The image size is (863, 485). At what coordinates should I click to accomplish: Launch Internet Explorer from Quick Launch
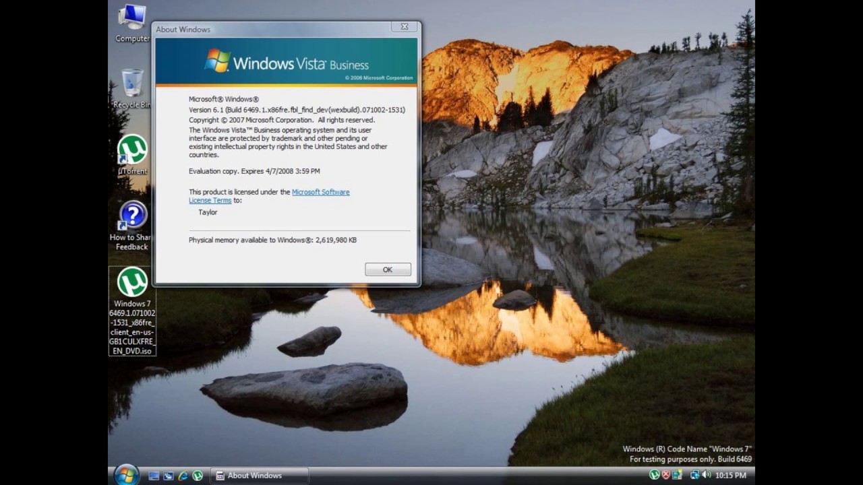pyautogui.click(x=183, y=476)
